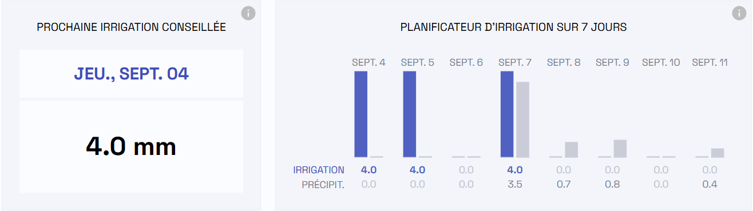
Task: Click the JEU., SEPT. 04 date
Action: (132, 74)
